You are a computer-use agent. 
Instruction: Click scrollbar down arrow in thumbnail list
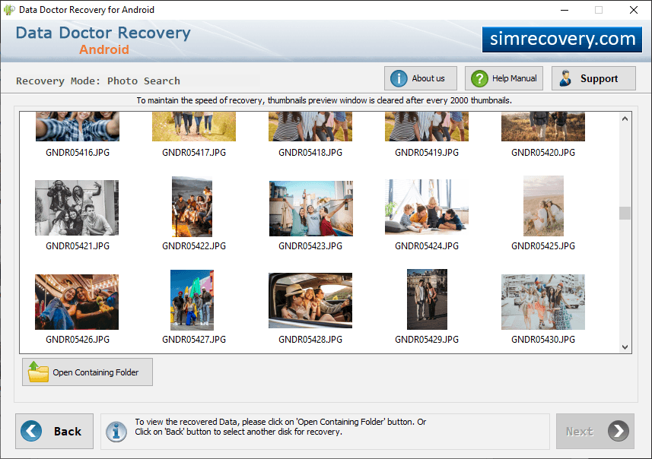(625, 347)
